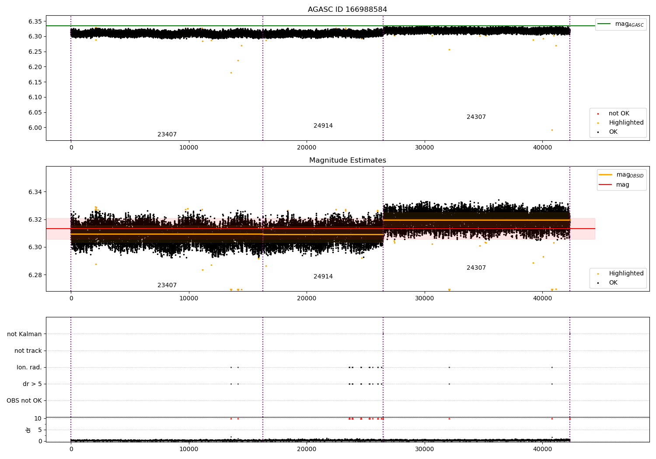
Task: Click 'OK' in the Magnitude Estimates legend
Action: [613, 283]
